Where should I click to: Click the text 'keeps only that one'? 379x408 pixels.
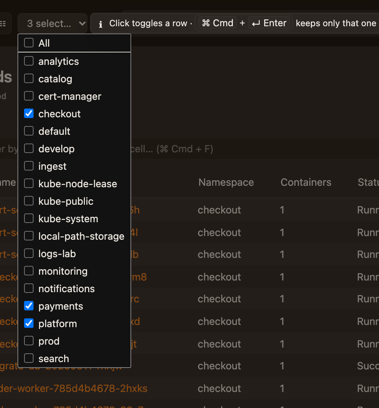click(x=336, y=23)
